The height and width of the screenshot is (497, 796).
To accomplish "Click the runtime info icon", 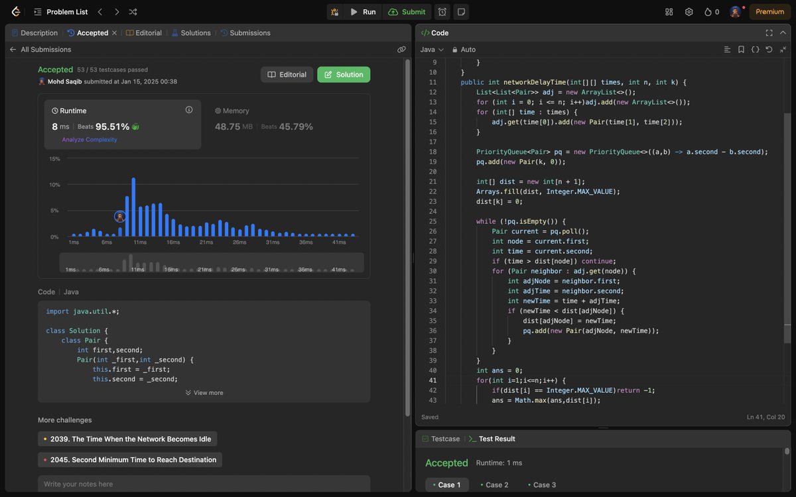I will [x=189, y=110].
